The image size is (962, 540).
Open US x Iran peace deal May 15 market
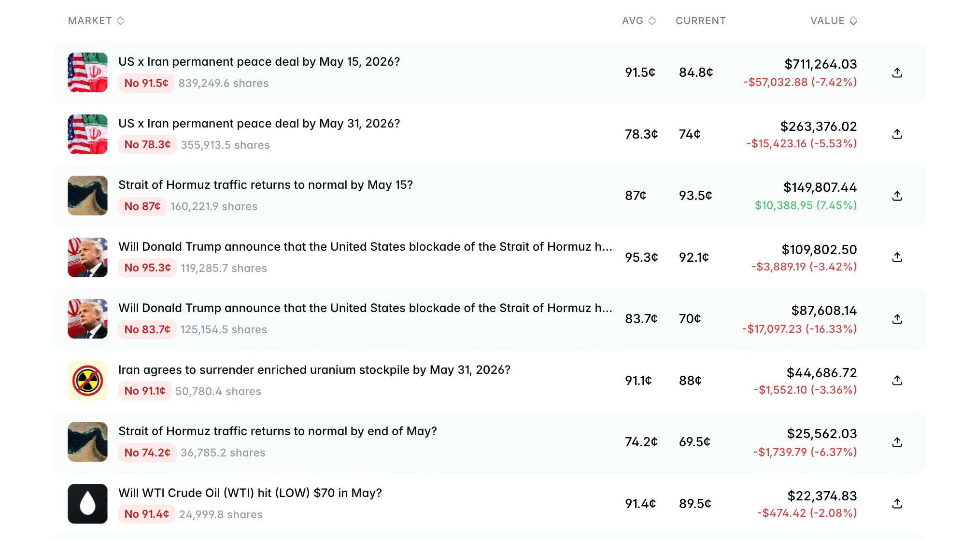pyautogui.click(x=259, y=62)
